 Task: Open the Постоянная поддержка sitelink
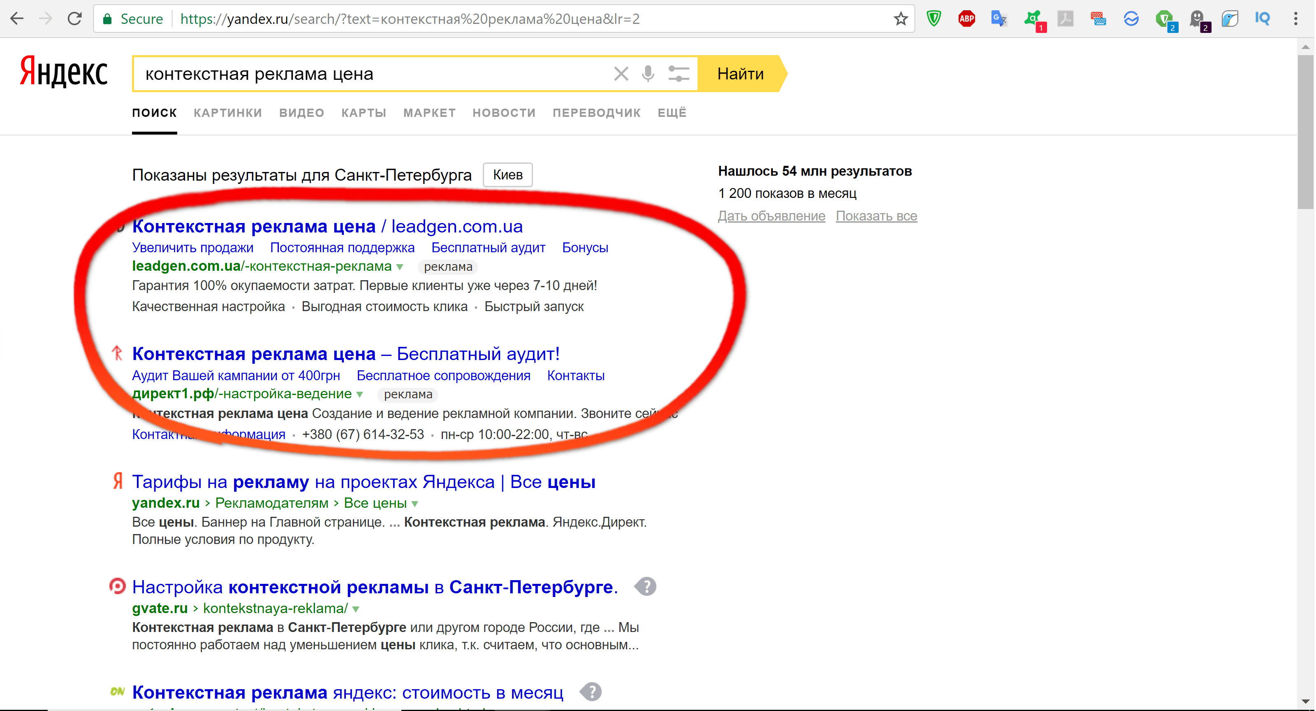tap(342, 248)
